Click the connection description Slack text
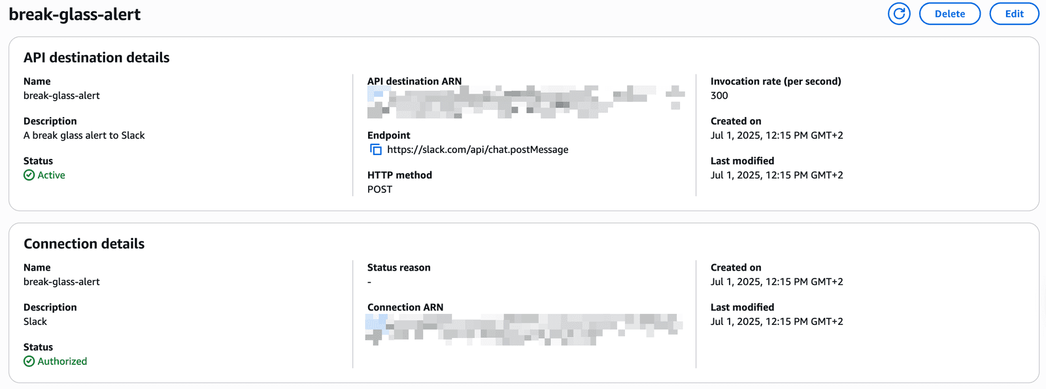This screenshot has height=389, width=1046. pyautogui.click(x=35, y=322)
